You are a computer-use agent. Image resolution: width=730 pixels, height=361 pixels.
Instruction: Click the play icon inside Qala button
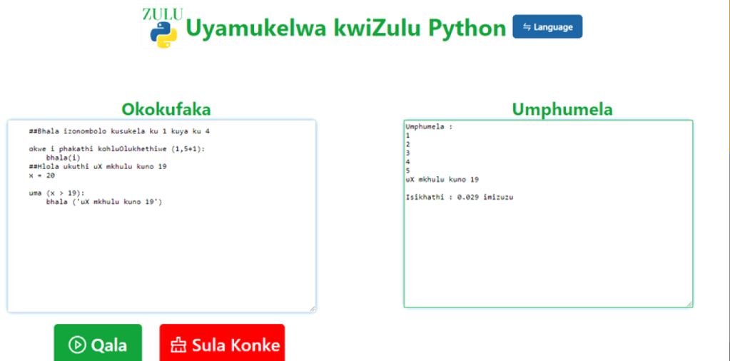coord(77,345)
